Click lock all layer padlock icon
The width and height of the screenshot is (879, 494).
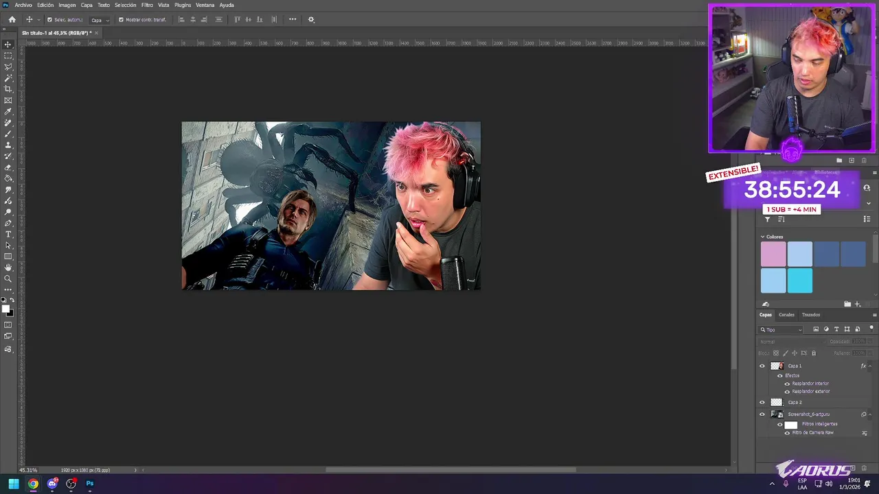[814, 353]
